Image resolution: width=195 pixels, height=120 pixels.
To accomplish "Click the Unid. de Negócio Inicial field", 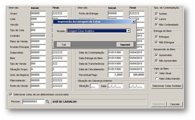I will coord(38,75).
